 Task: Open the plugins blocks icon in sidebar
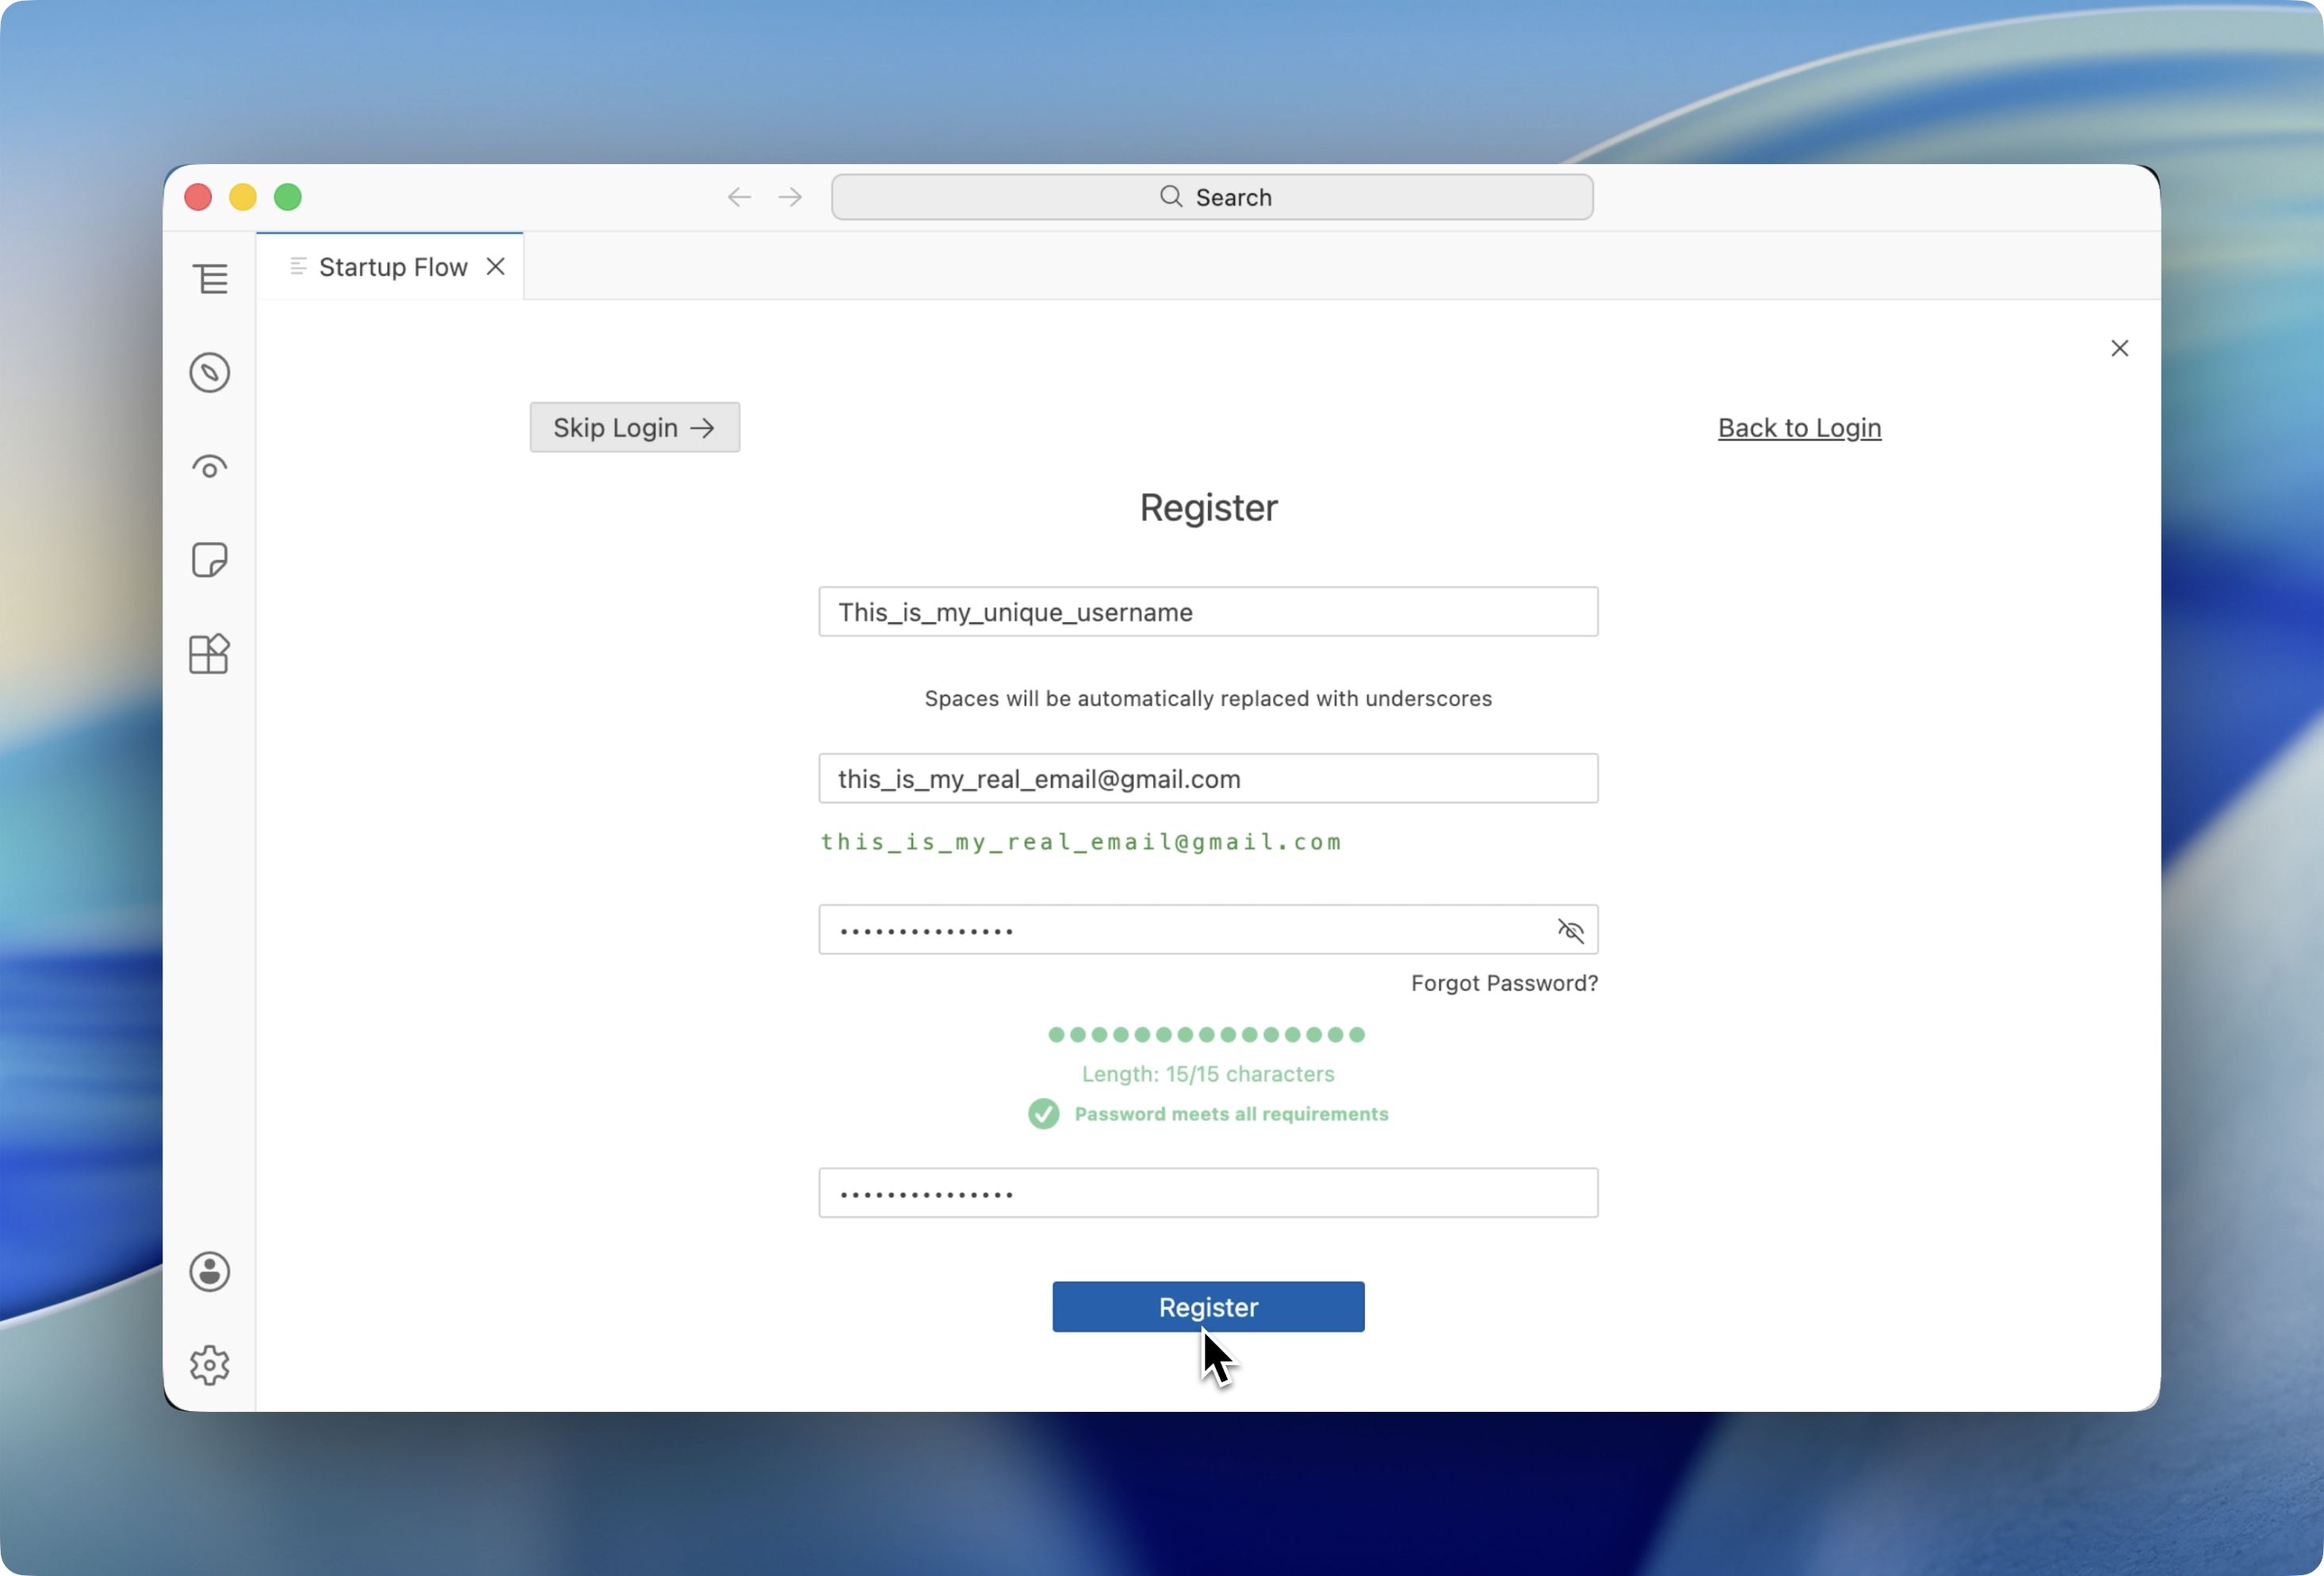tap(210, 654)
